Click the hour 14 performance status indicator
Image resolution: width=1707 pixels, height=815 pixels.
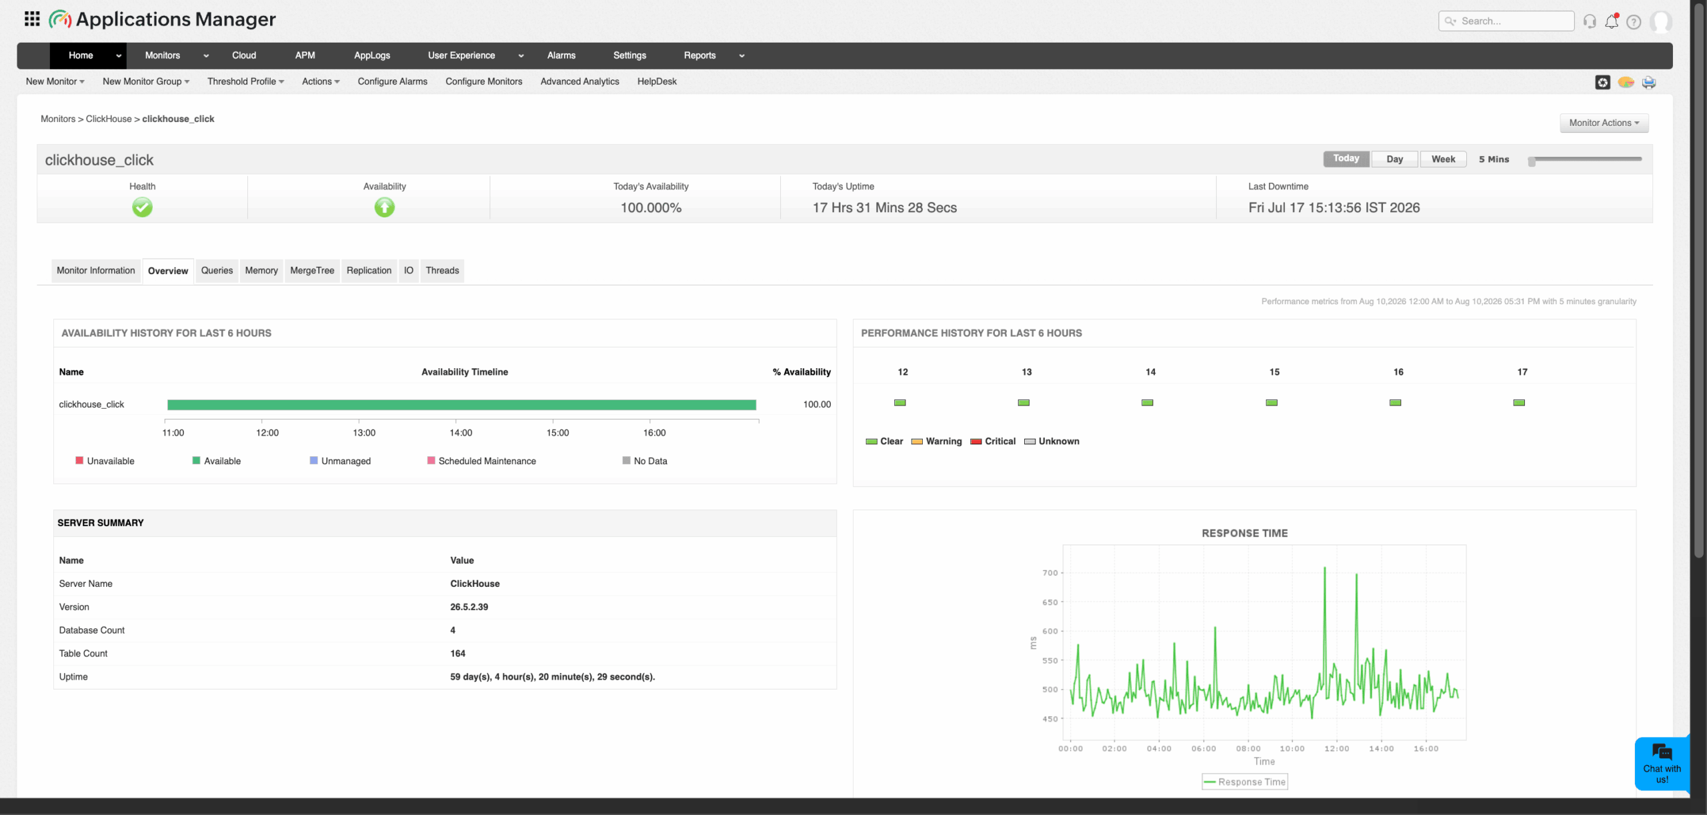pyautogui.click(x=1148, y=403)
